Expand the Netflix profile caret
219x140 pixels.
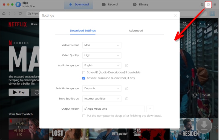tap(208, 24)
